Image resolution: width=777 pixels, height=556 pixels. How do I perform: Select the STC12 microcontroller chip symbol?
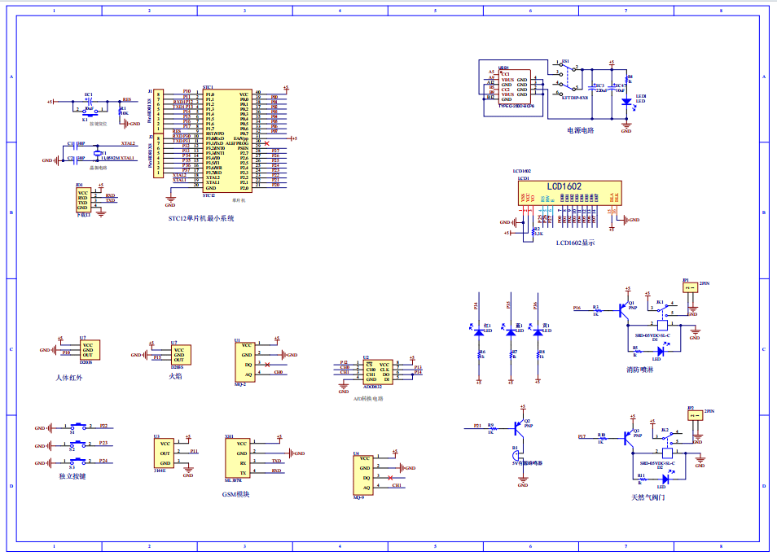[x=227, y=139]
